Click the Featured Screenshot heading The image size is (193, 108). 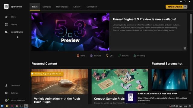click(167, 64)
